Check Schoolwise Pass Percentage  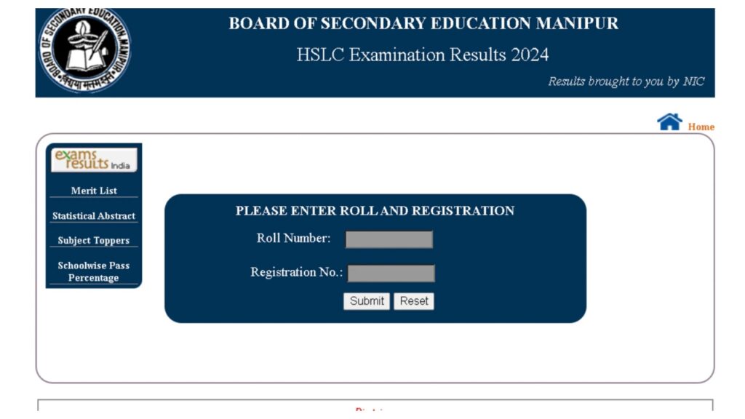click(x=93, y=271)
